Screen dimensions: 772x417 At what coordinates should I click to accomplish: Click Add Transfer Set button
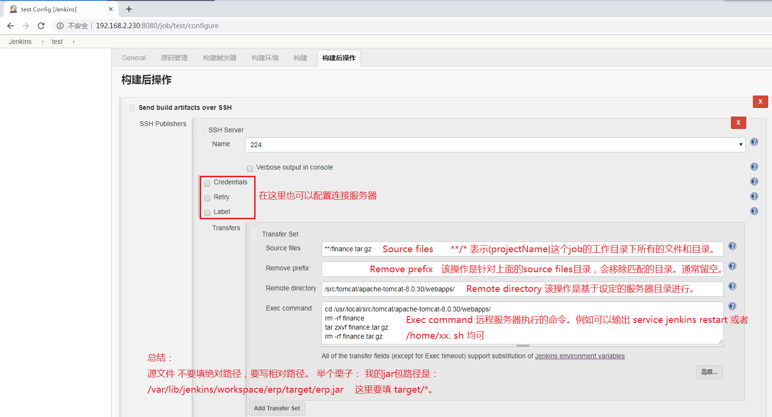(277, 408)
